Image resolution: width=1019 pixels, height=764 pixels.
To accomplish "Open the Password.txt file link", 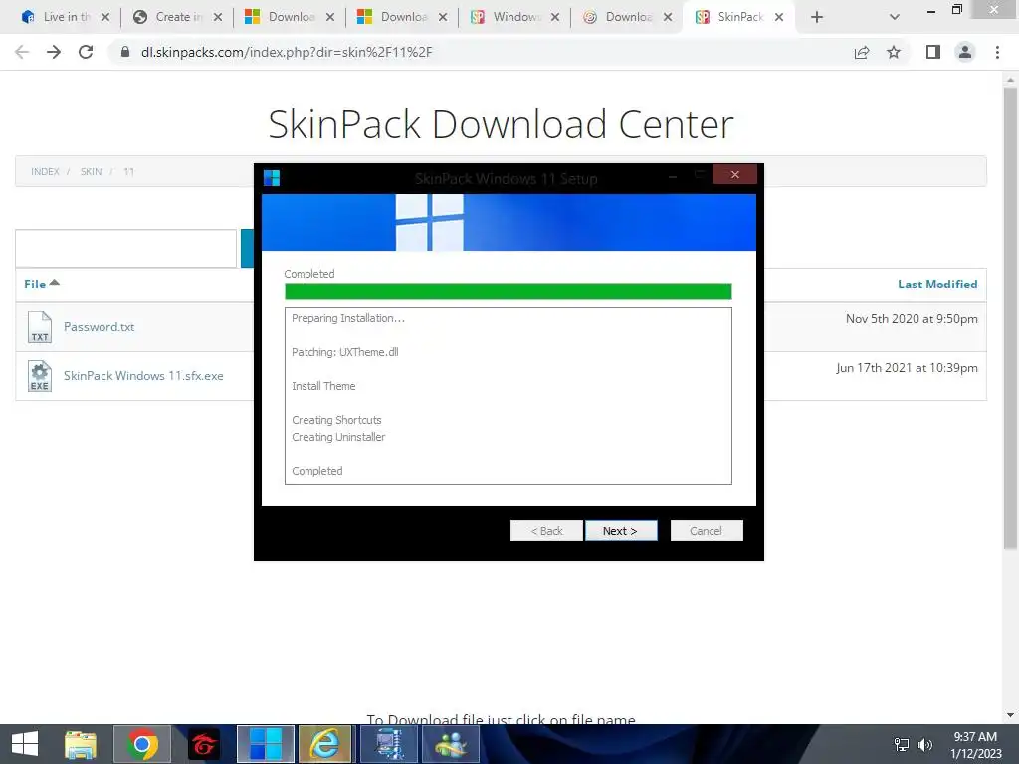I will pos(99,326).
